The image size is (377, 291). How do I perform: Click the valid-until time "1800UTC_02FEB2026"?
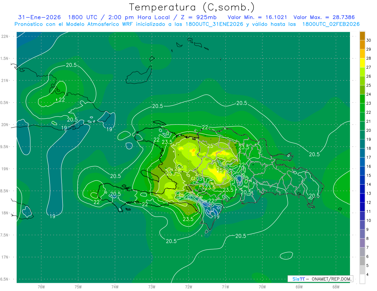(x=331, y=24)
